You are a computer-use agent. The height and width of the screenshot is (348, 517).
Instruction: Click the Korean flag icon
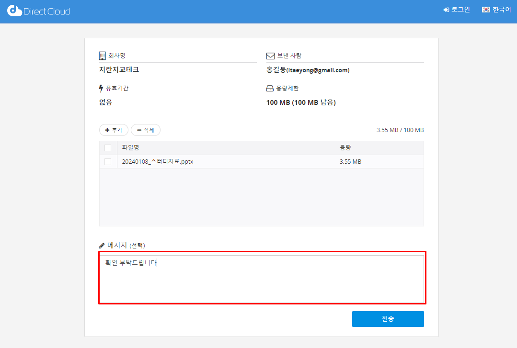[486, 10]
